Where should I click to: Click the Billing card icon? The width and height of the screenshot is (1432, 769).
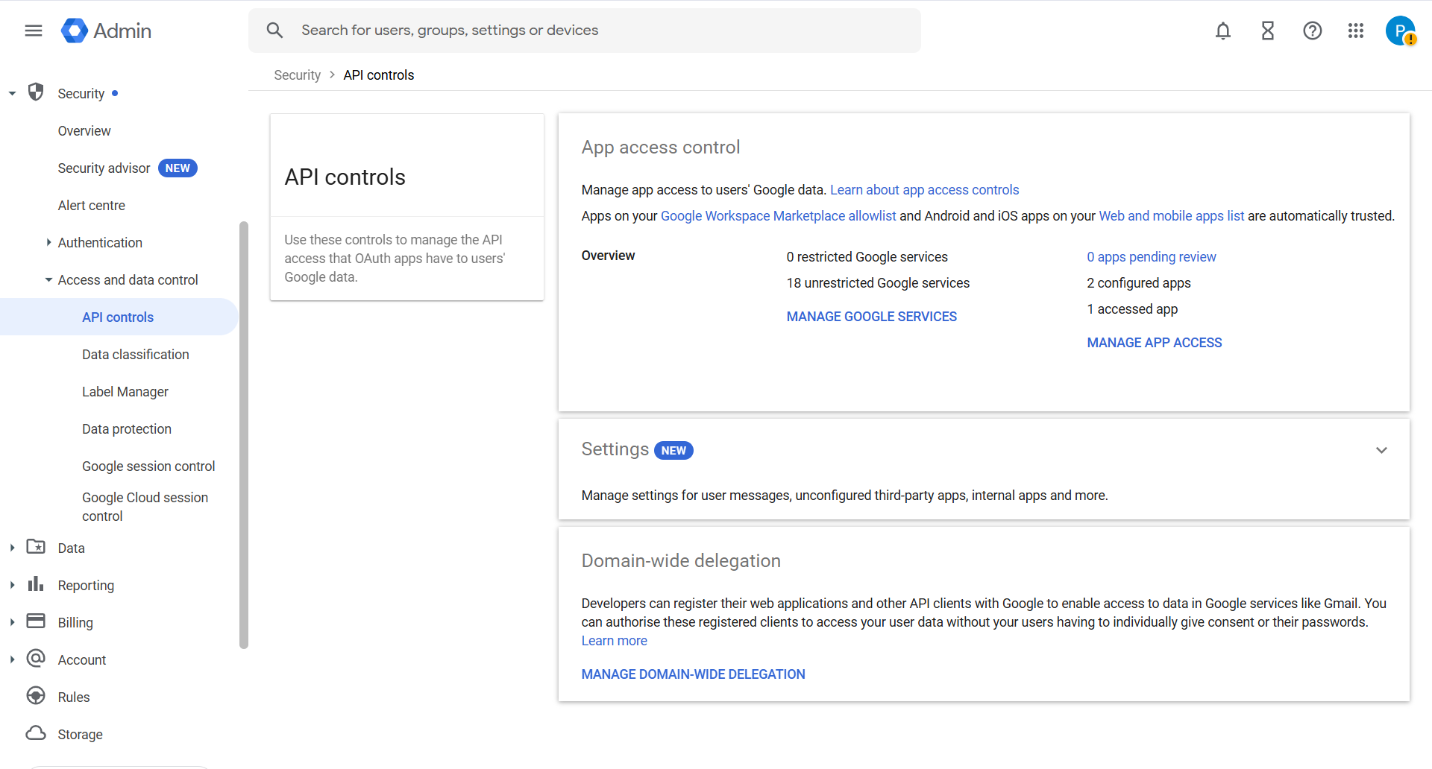pyautogui.click(x=35, y=621)
